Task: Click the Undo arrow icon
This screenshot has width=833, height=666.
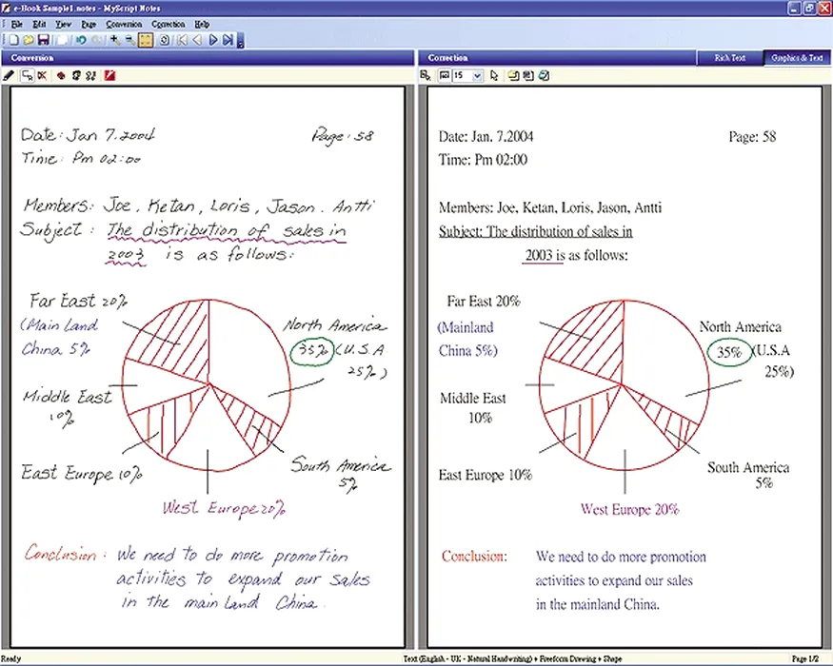Action: pos(81,40)
